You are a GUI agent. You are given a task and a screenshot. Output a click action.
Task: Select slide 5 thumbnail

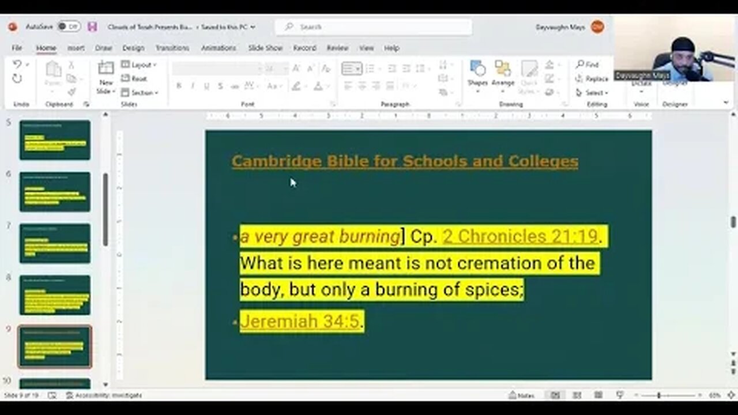[55, 140]
